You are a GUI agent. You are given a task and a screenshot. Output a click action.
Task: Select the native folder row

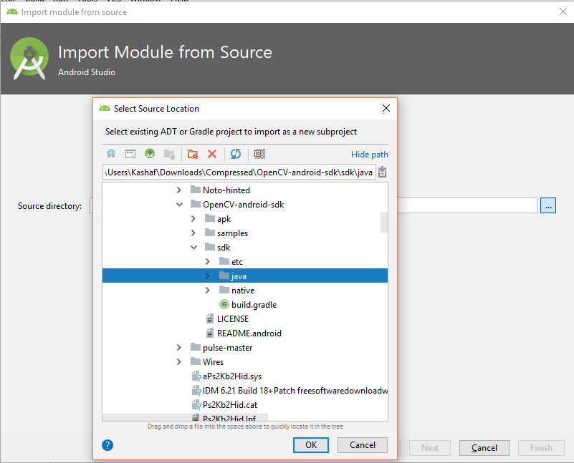coord(245,290)
